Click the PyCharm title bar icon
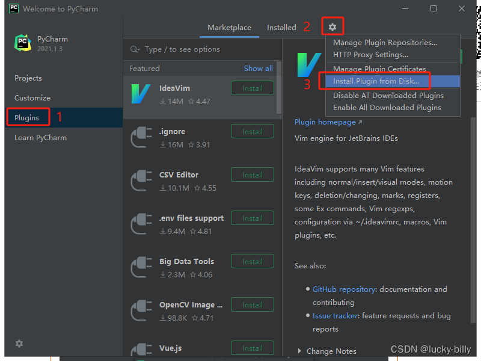 (x=14, y=8)
